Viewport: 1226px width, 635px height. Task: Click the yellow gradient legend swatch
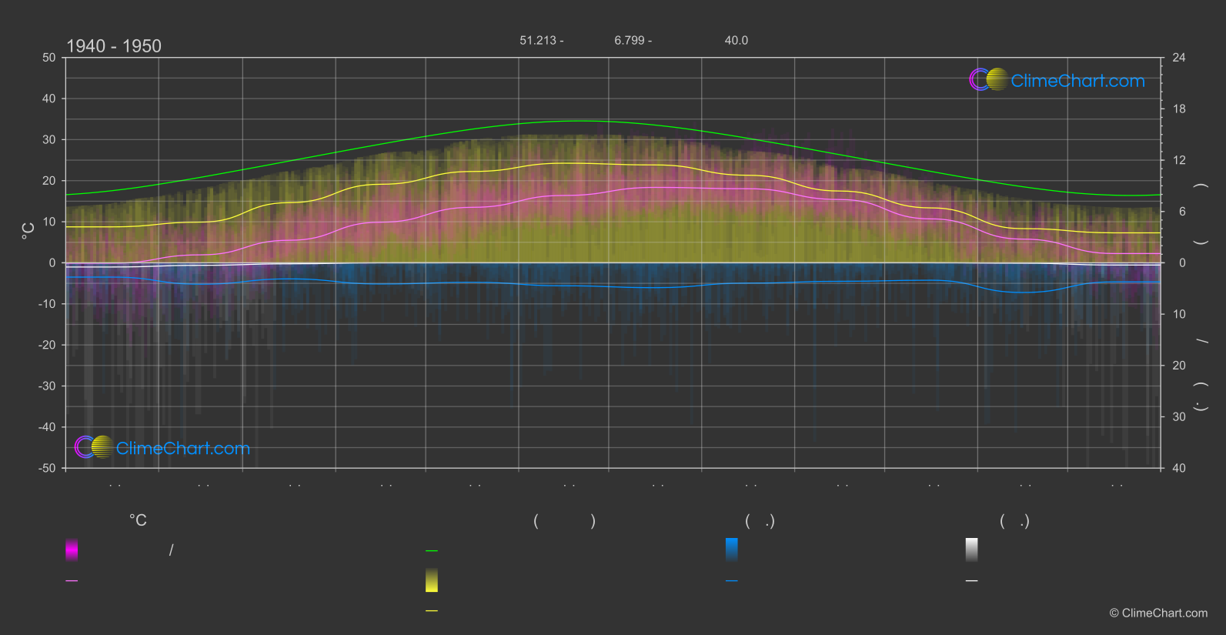coord(432,580)
